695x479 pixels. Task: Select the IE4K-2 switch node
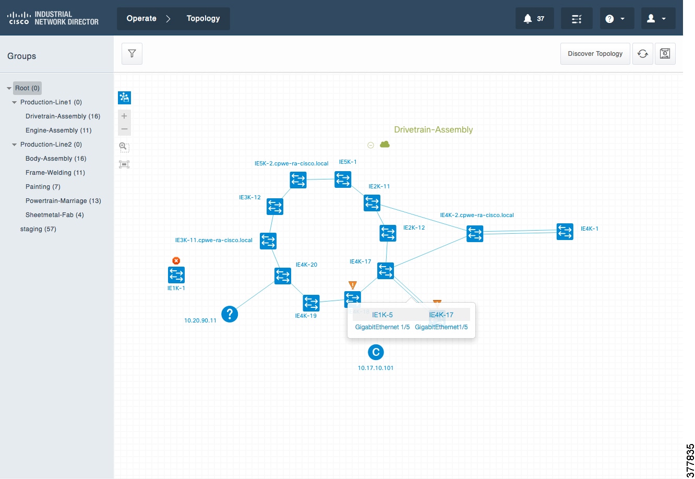[475, 234]
